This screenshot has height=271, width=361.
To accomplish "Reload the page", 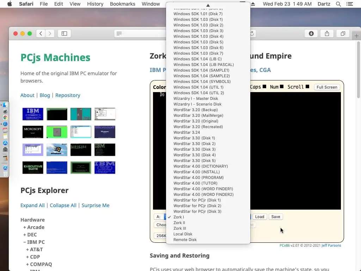I will (252, 34).
